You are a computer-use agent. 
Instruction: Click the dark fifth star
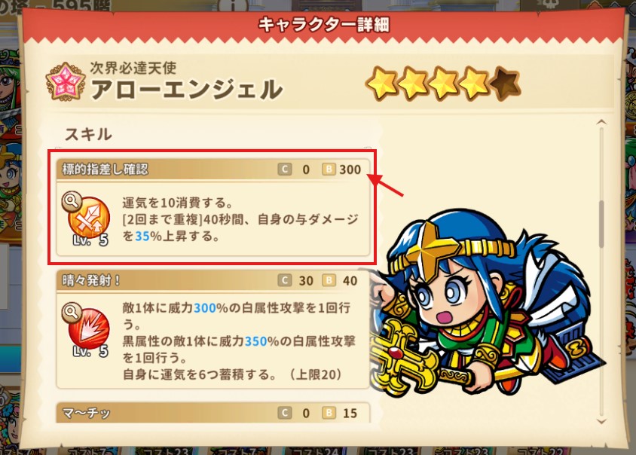pyautogui.click(x=505, y=84)
